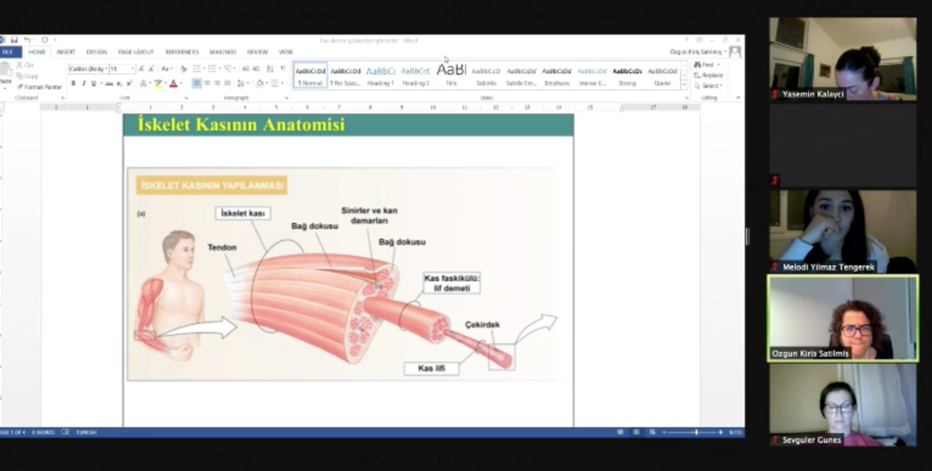Click the Clear All Formatting icon
The image size is (932, 471).
[x=183, y=69]
